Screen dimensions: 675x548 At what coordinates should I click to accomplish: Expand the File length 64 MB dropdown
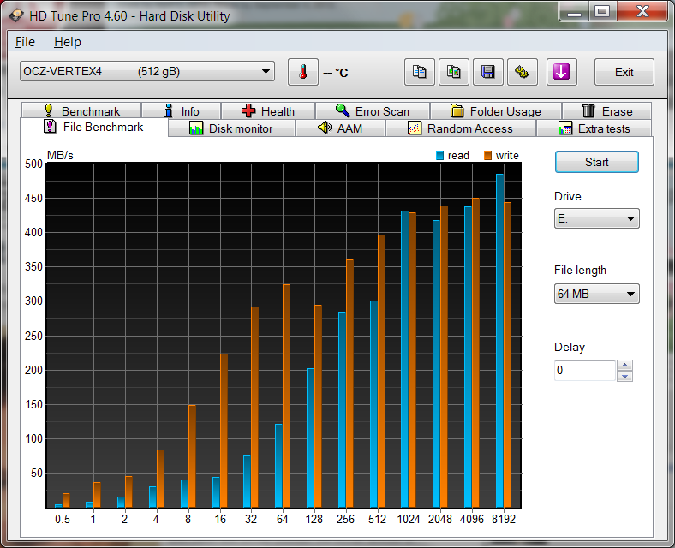[x=596, y=295]
